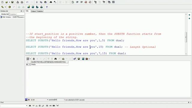Open the practice connection dropdown in status bar
The image size is (192, 108).
[x=48, y=100]
